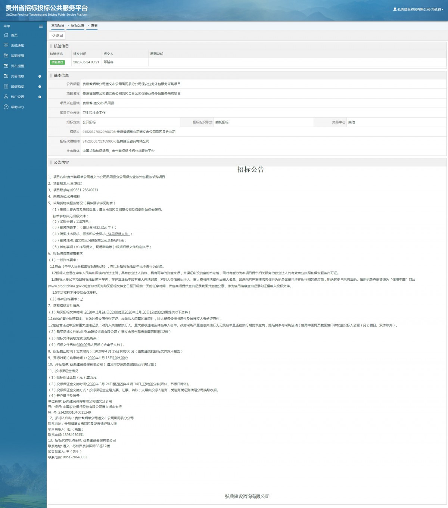Click the question mark icon for 帮助中心
The width and height of the screenshot is (448, 508).
tap(6, 107)
